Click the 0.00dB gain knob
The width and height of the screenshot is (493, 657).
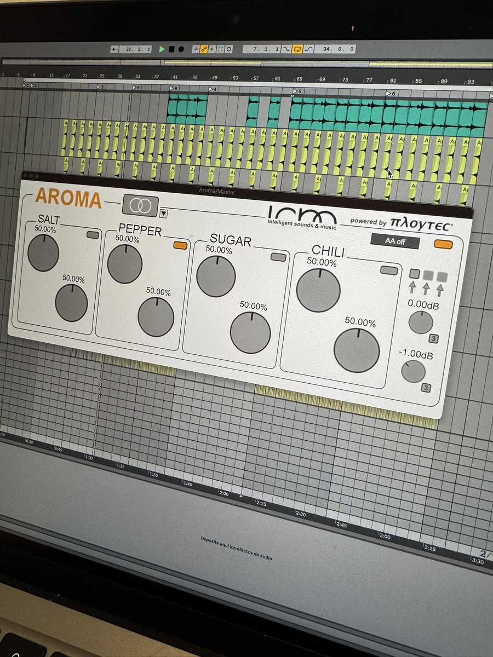click(x=421, y=322)
